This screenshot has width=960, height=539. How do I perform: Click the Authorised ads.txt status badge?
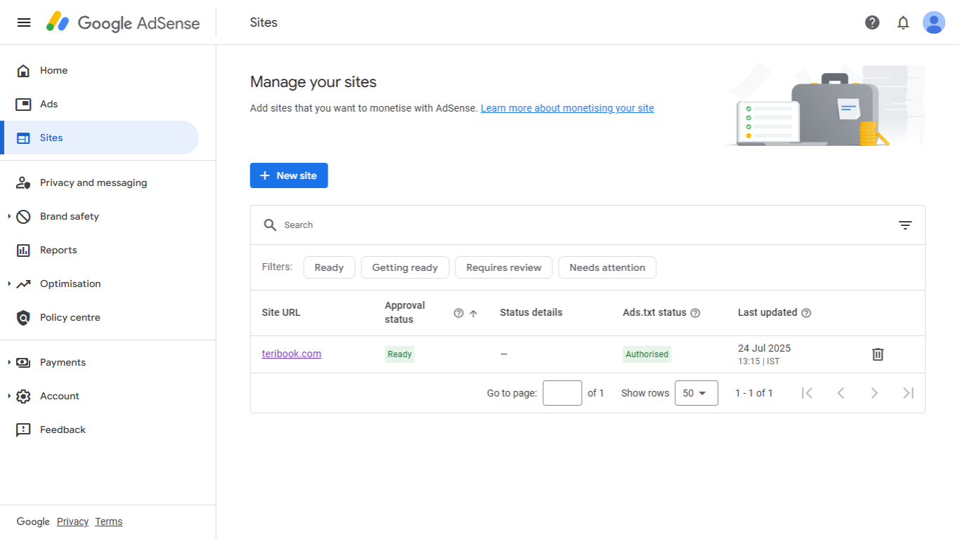647,354
